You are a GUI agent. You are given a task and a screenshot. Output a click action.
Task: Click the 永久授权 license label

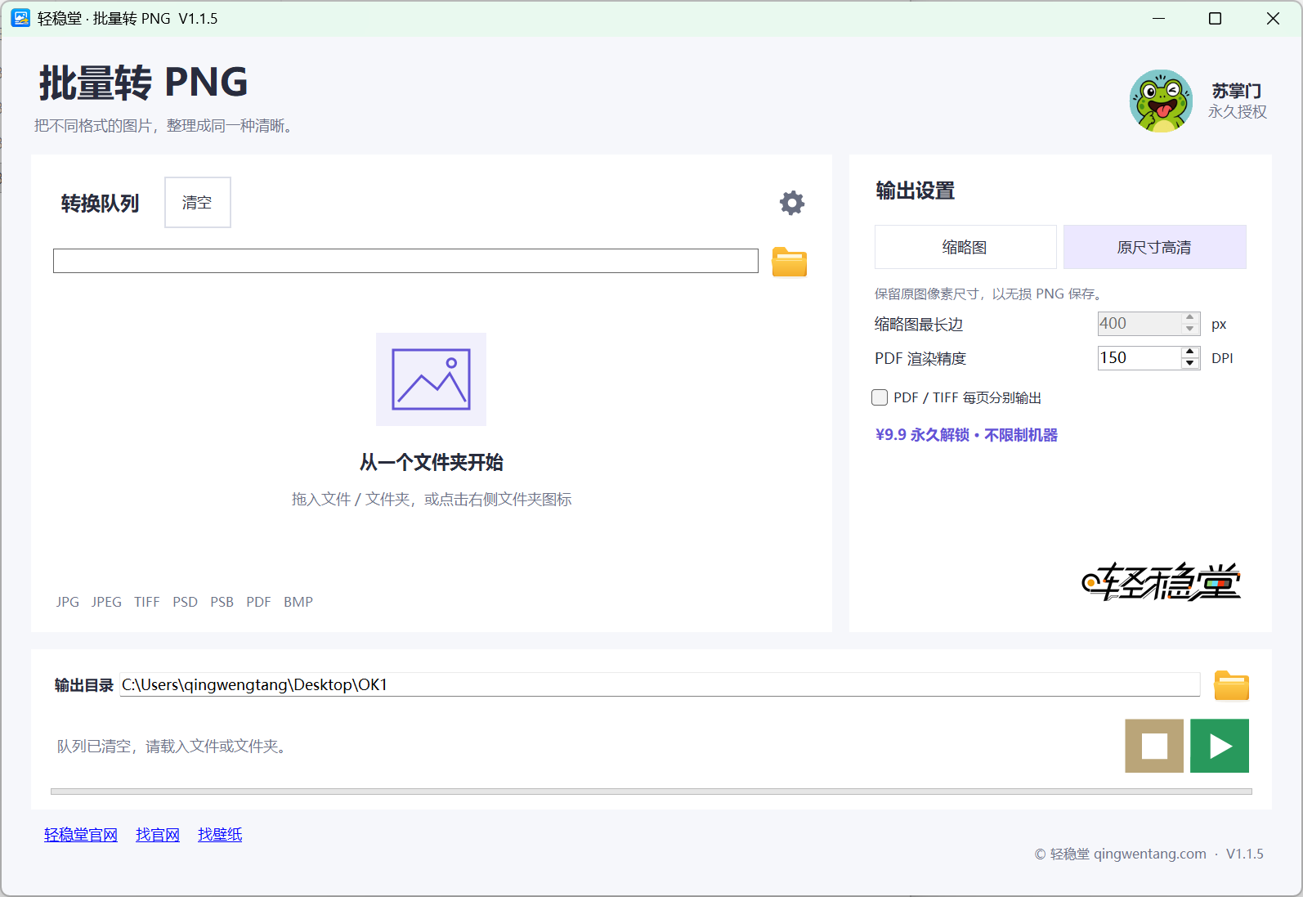(1238, 112)
